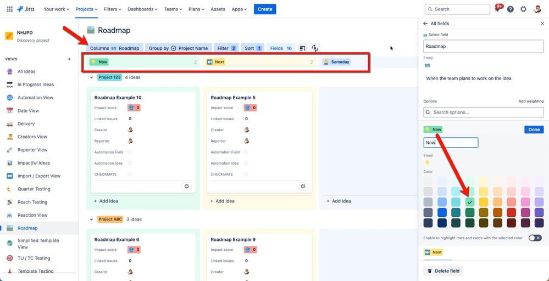The image size is (549, 281).
Task: Collapse the Project 123 group
Action: (92, 77)
